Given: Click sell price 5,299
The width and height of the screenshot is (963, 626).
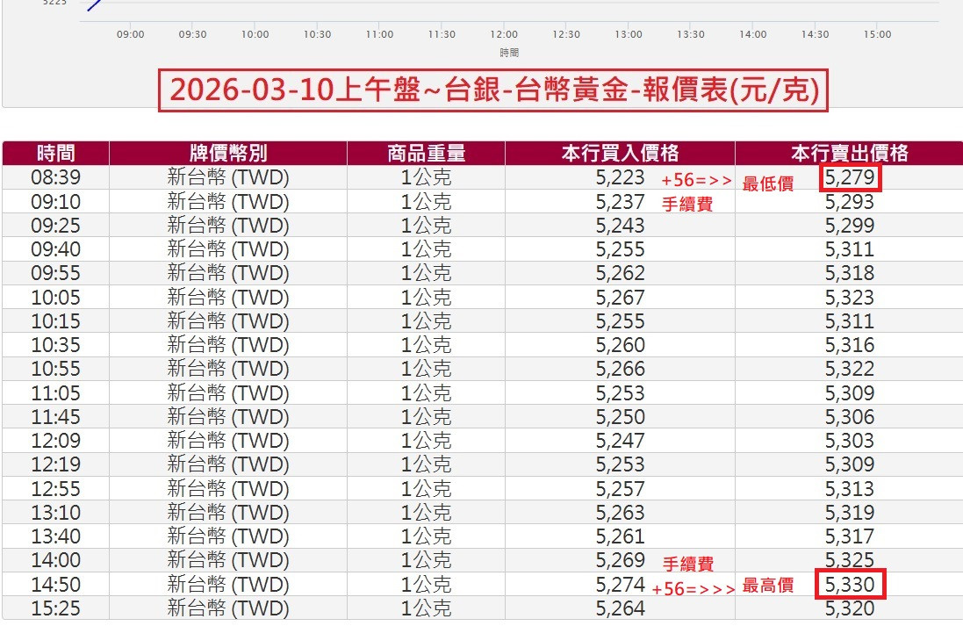Looking at the screenshot, I should coord(850,226).
